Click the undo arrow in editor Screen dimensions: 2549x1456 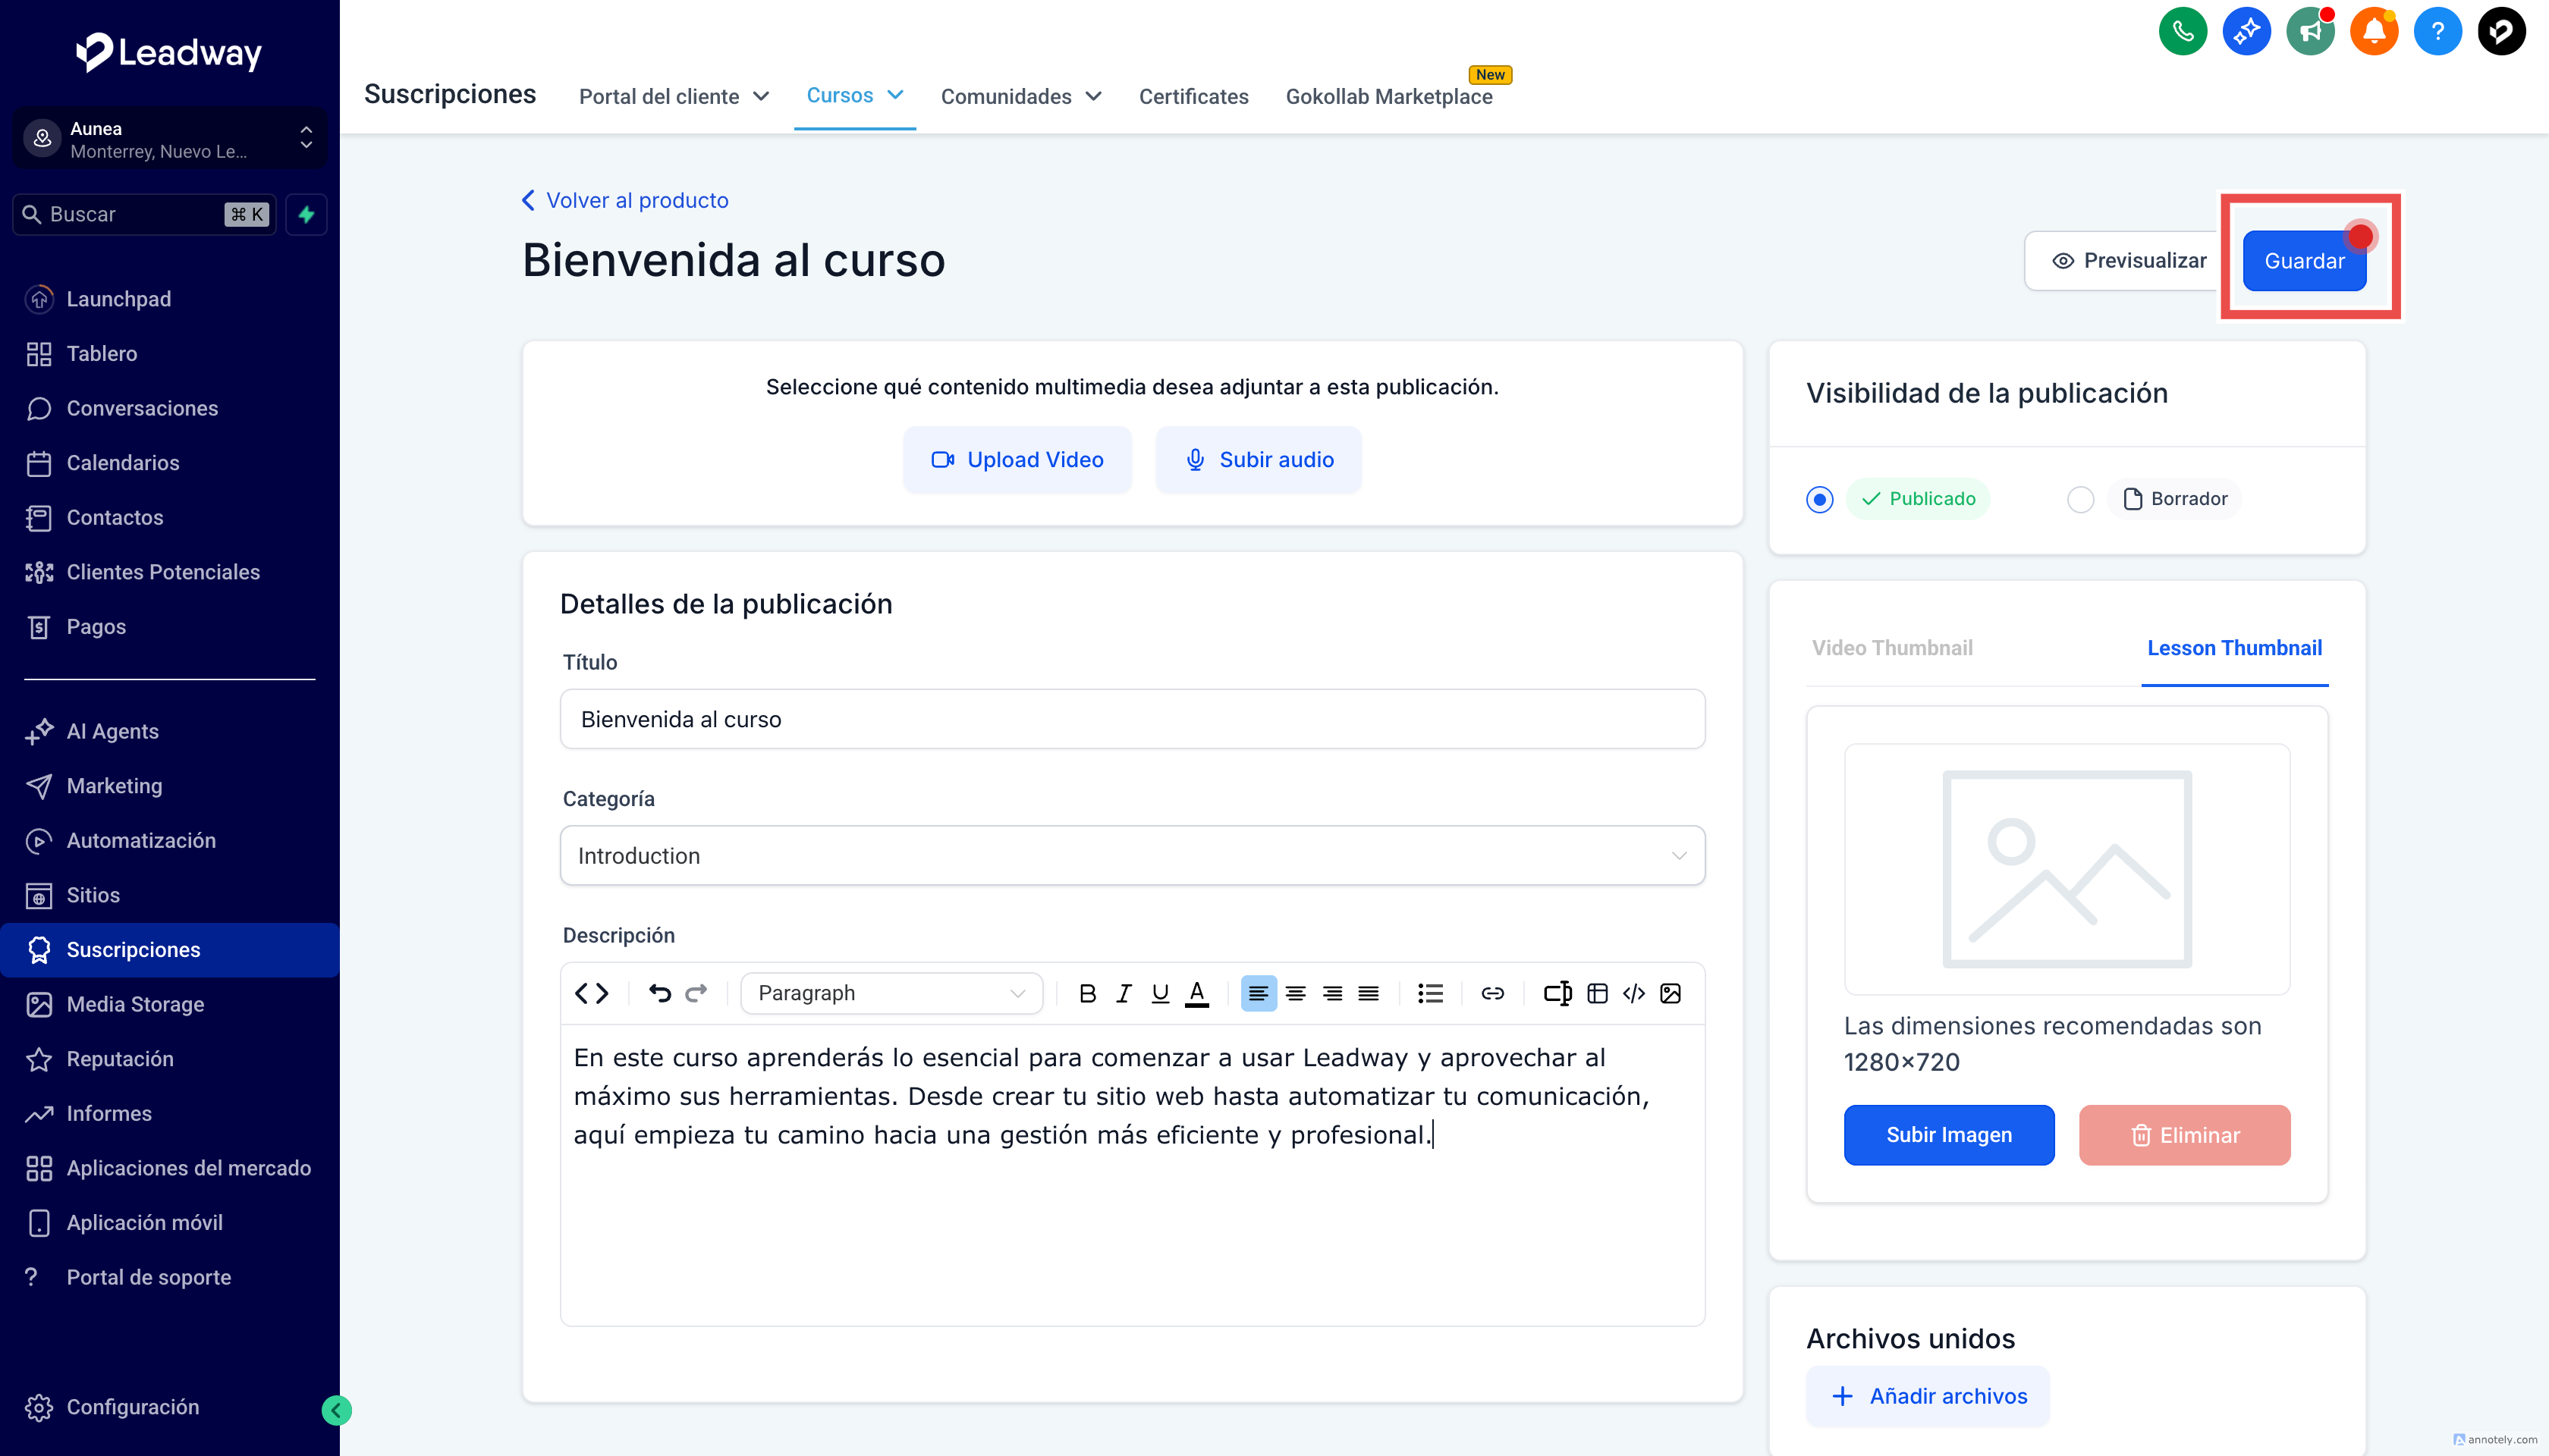point(659,993)
